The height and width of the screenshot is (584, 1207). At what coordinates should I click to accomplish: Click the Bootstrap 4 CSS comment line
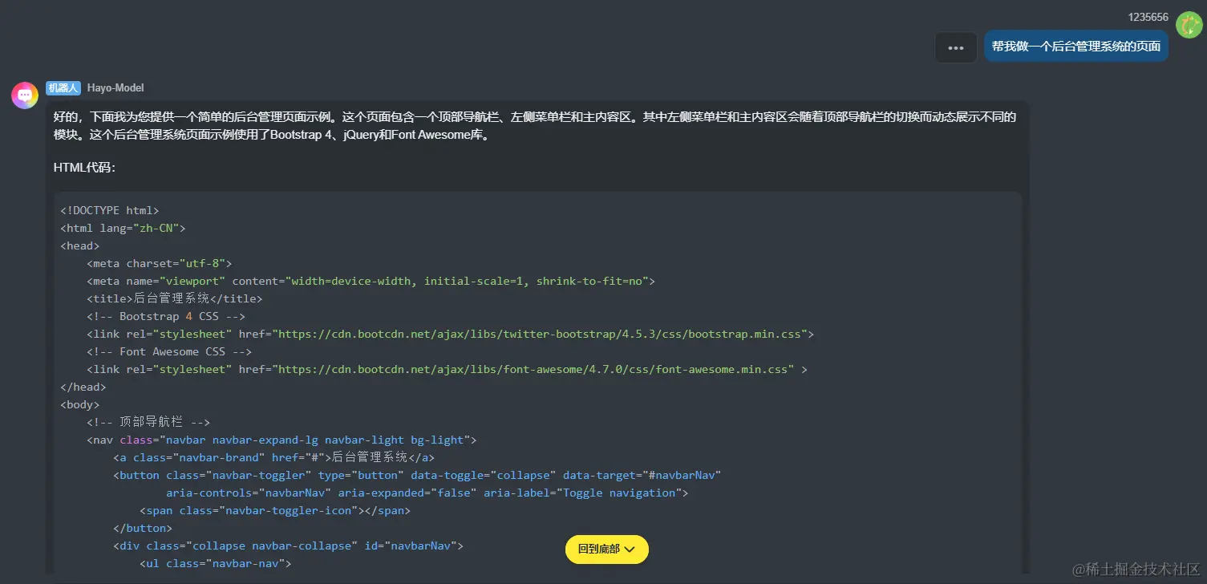[166, 316]
